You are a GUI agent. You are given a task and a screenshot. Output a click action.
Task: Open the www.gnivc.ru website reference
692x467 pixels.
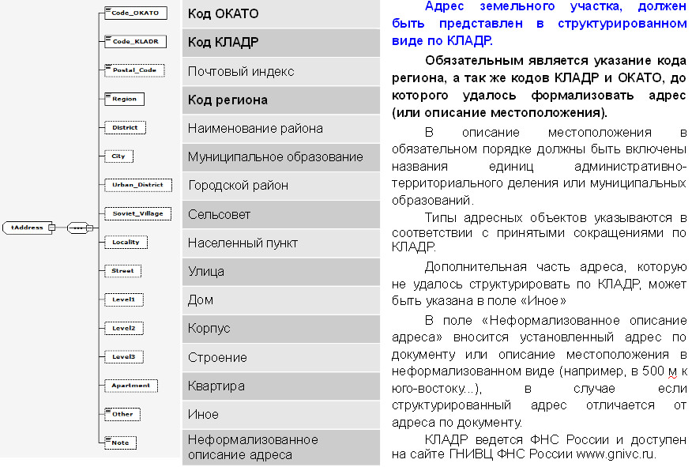point(616,454)
